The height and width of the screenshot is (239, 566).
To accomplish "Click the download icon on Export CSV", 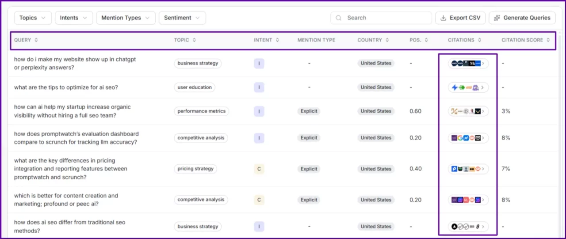I will point(444,18).
